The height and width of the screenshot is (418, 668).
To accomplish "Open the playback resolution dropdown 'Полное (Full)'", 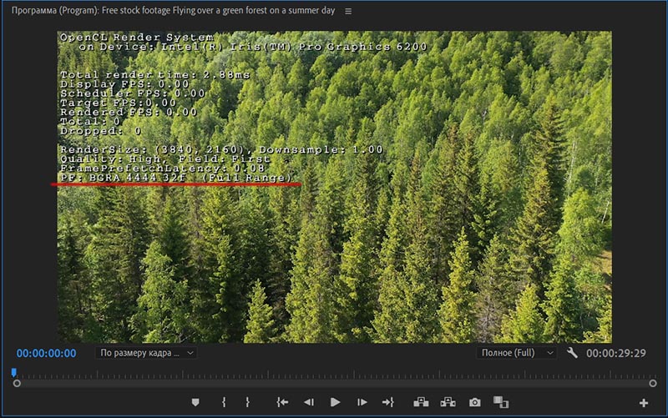I will pyautogui.click(x=516, y=353).
